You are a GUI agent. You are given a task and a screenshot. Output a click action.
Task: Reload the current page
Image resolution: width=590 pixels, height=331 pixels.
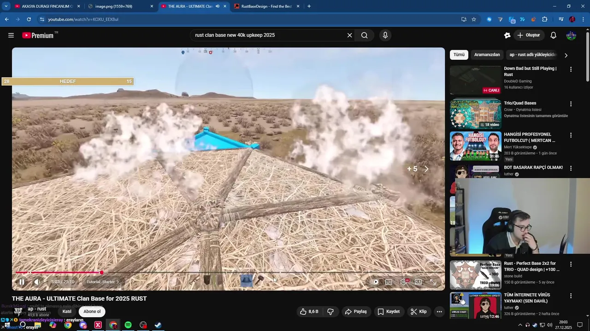point(29,19)
